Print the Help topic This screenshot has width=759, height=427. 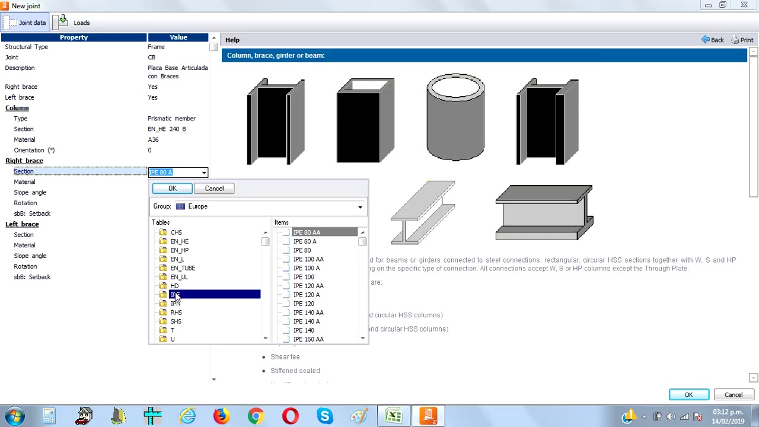pos(742,40)
